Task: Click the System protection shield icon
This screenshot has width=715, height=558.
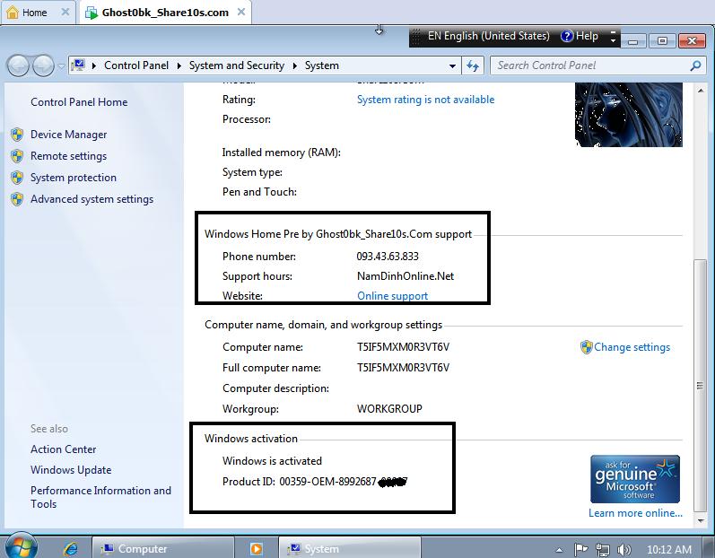Action: click(x=17, y=178)
